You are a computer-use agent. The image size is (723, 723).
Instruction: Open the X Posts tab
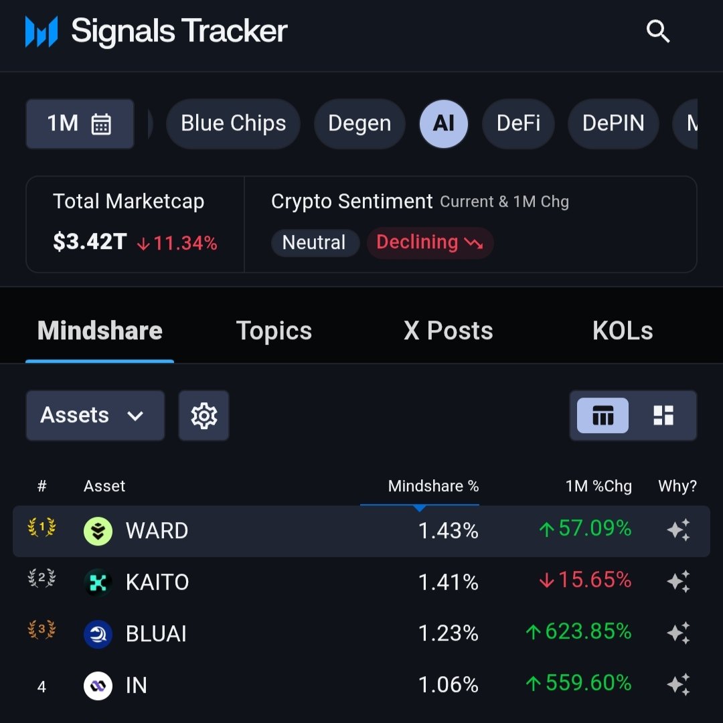pos(448,331)
